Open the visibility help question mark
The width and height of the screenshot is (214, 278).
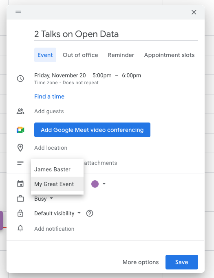90,213
